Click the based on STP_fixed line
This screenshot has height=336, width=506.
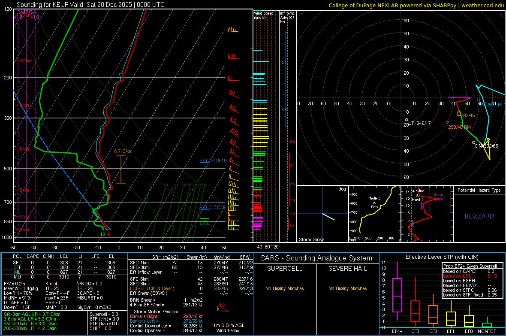point(470,295)
